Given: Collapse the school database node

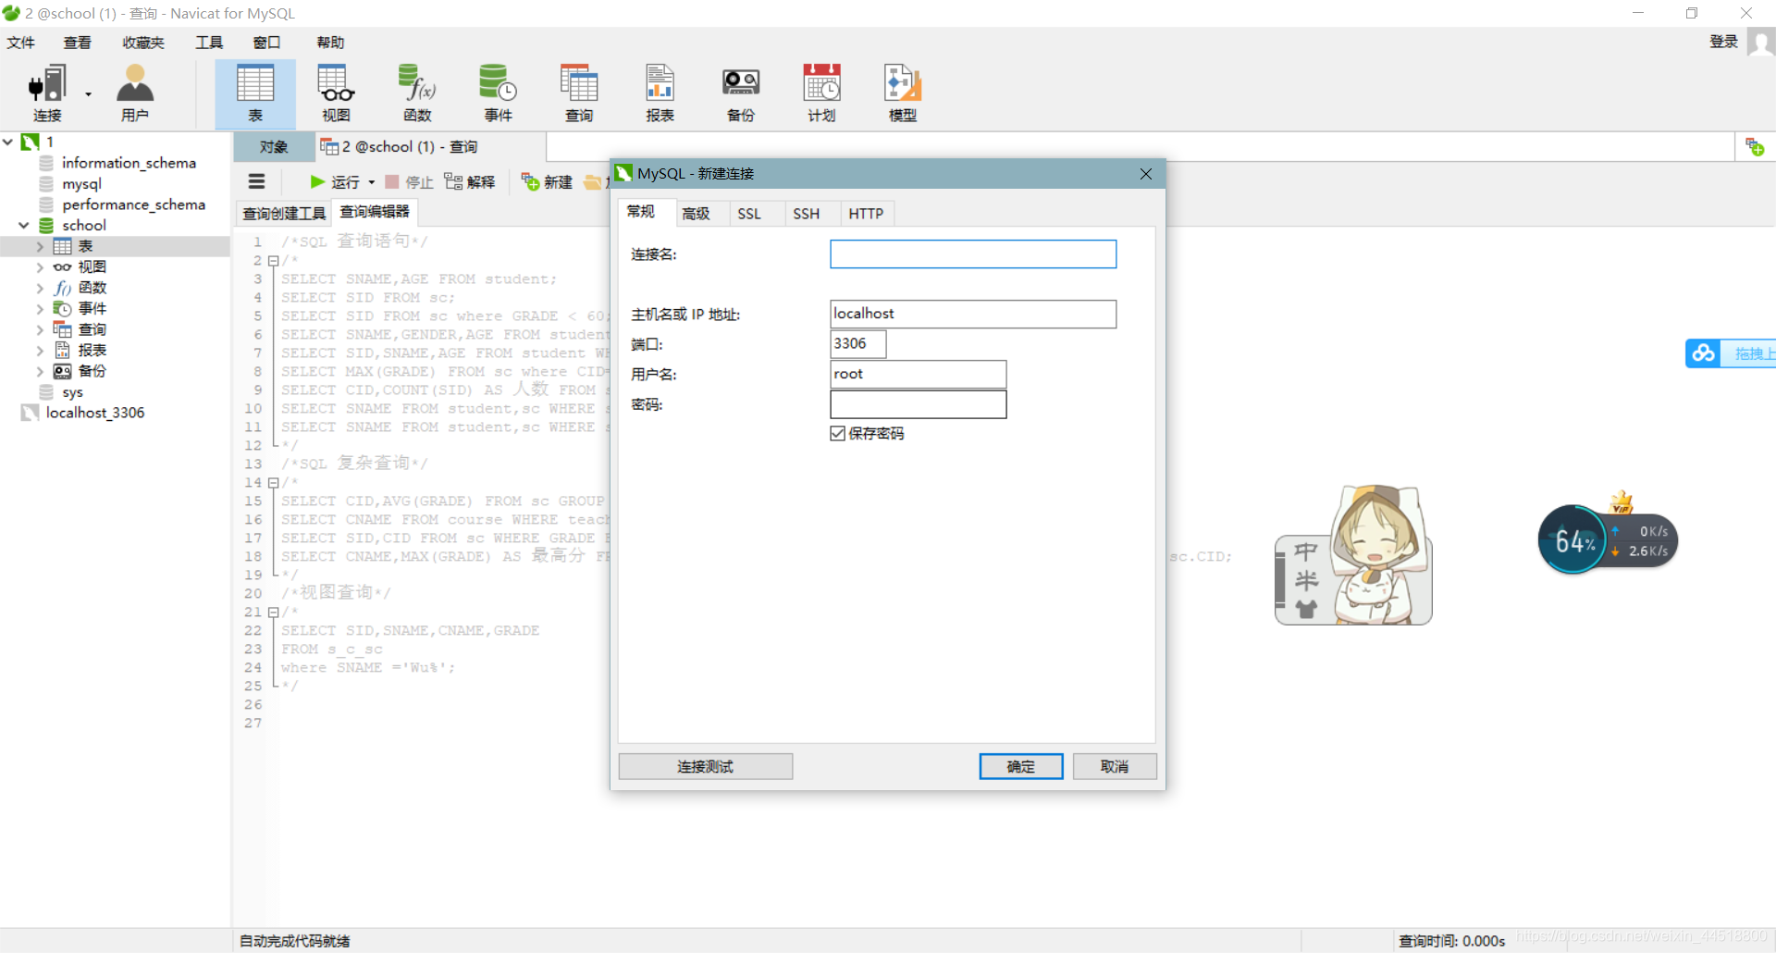Looking at the screenshot, I should point(24,225).
